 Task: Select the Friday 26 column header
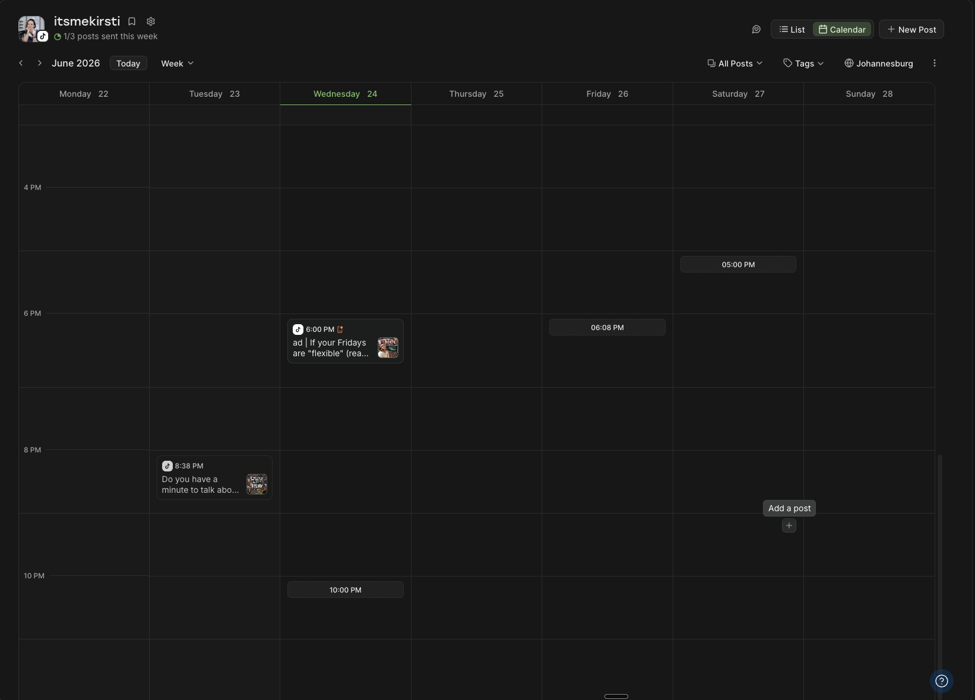point(607,94)
